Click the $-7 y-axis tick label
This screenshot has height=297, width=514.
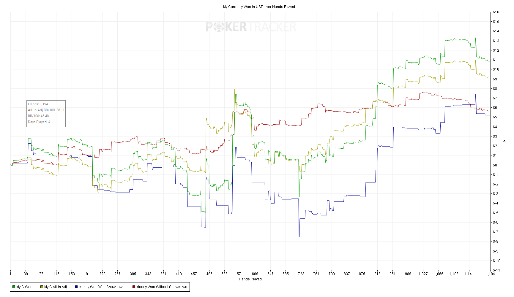click(x=496, y=232)
